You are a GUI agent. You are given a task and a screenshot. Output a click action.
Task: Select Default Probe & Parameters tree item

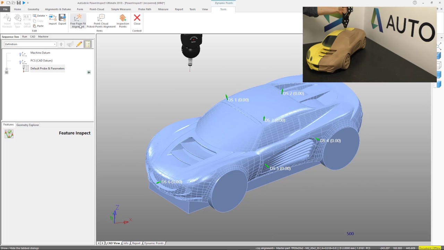tap(48, 68)
